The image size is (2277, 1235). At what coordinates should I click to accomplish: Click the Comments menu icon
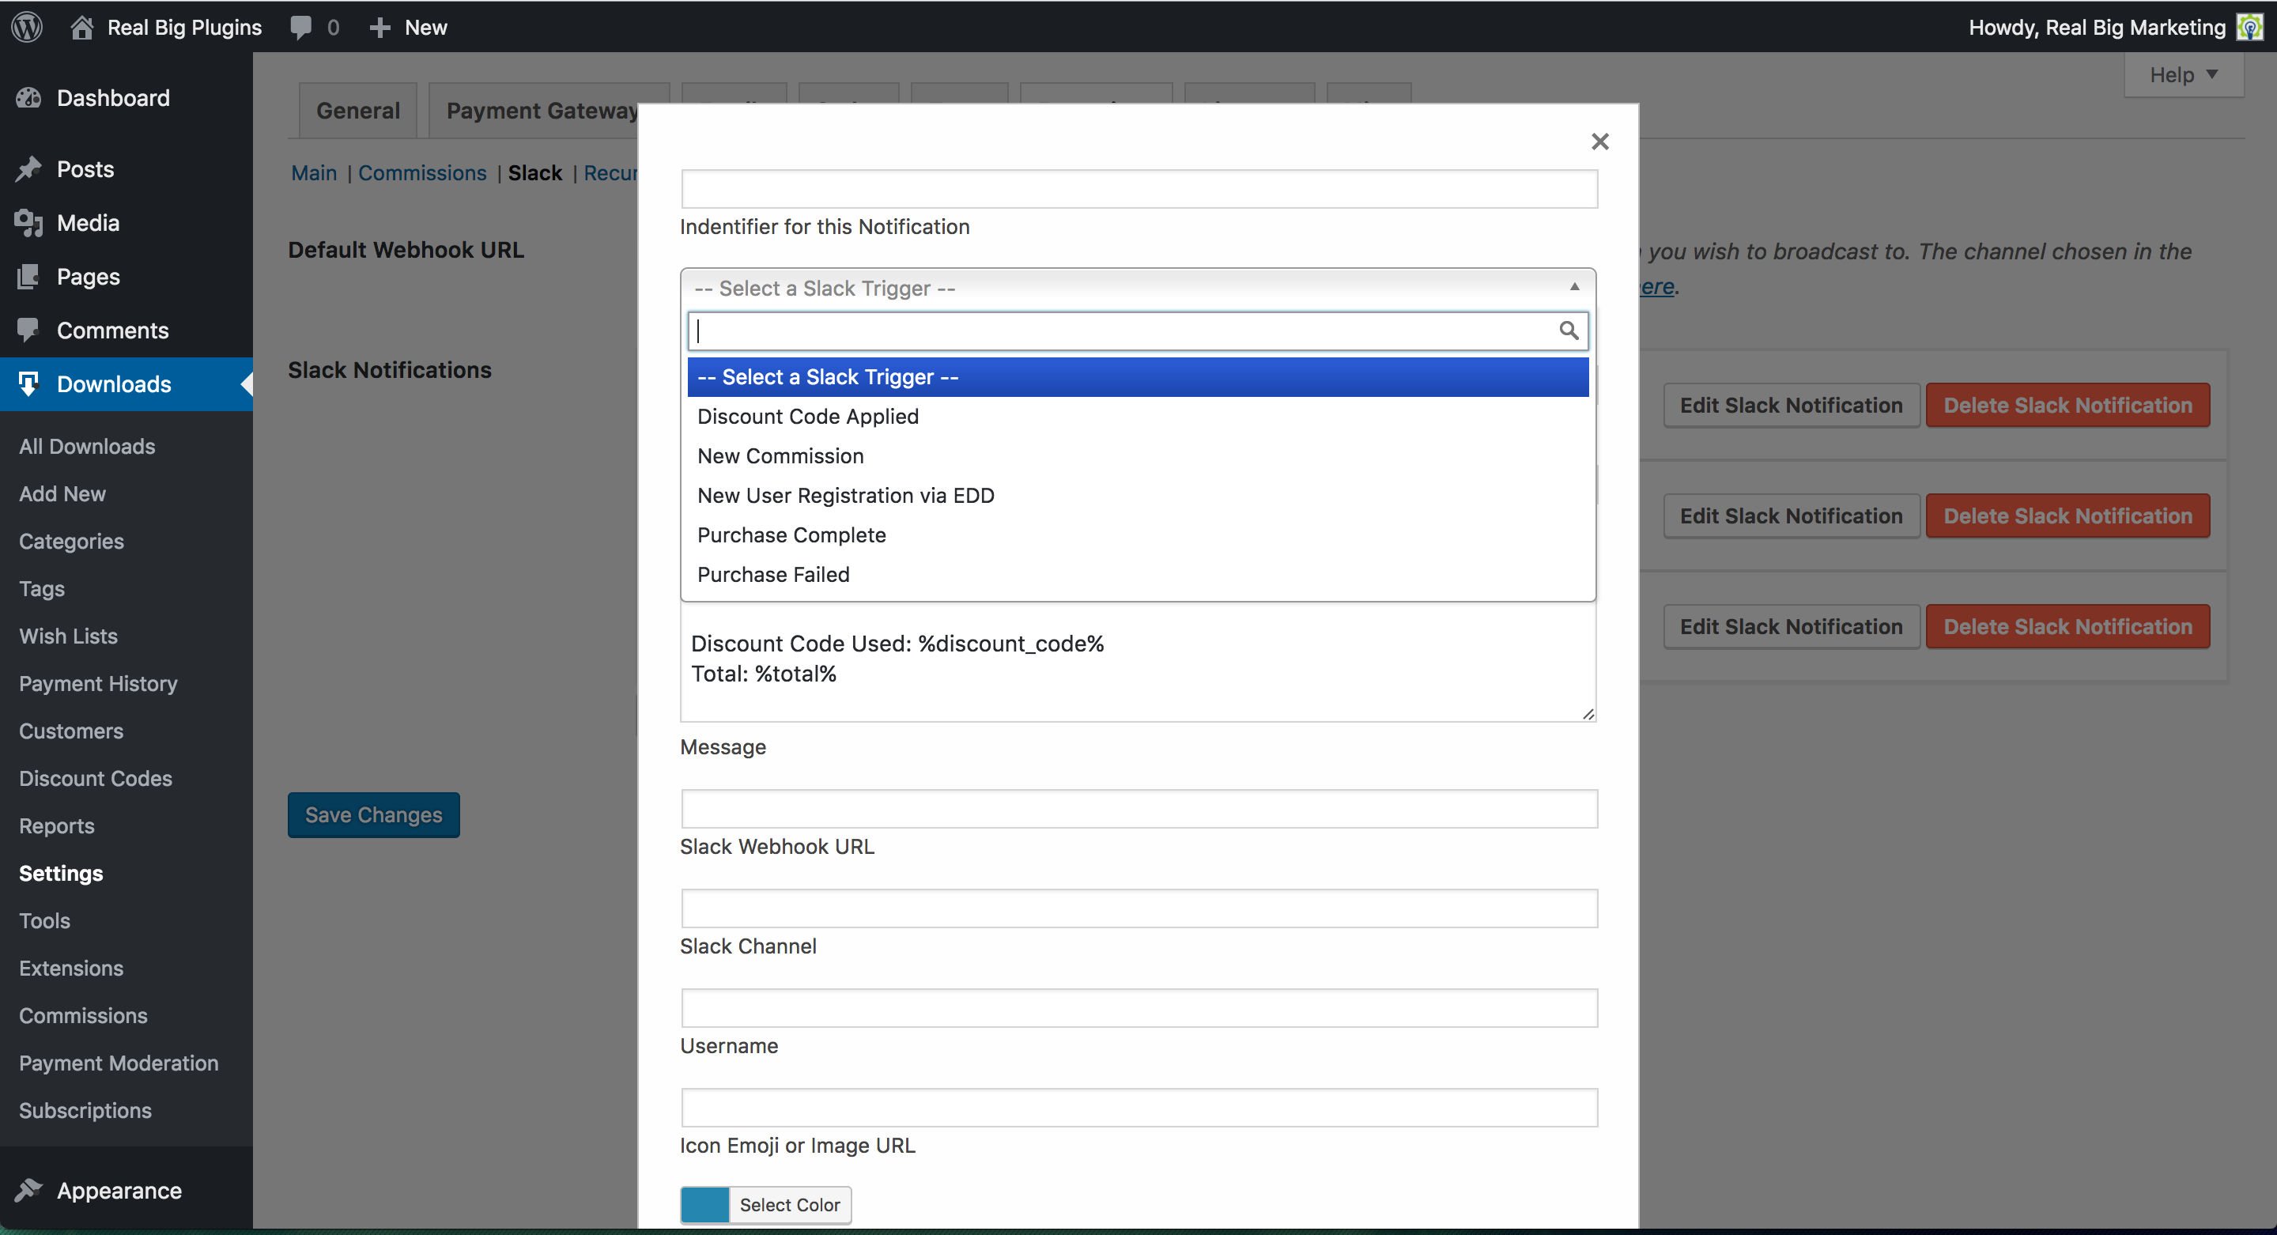point(29,330)
